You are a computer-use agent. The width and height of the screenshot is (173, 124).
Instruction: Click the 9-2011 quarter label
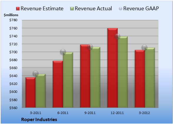coord(90,113)
